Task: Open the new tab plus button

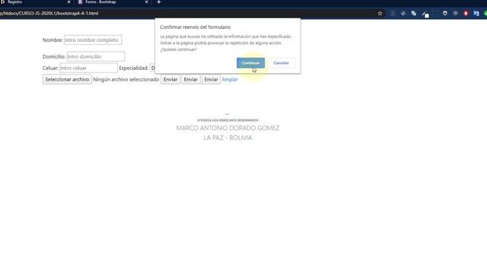Action: pos(159,2)
